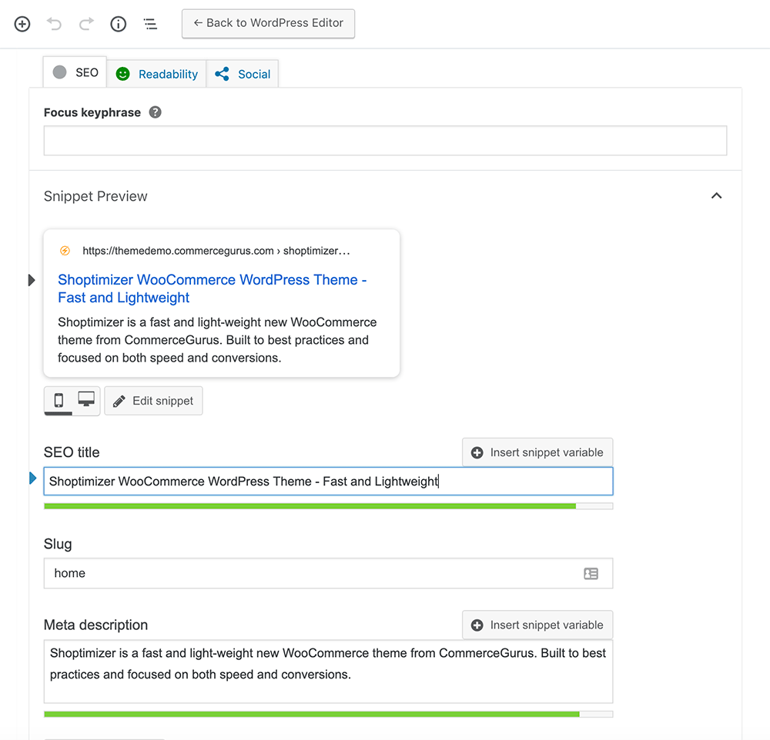
Task: Select the mobile preview mode
Action: 59,401
